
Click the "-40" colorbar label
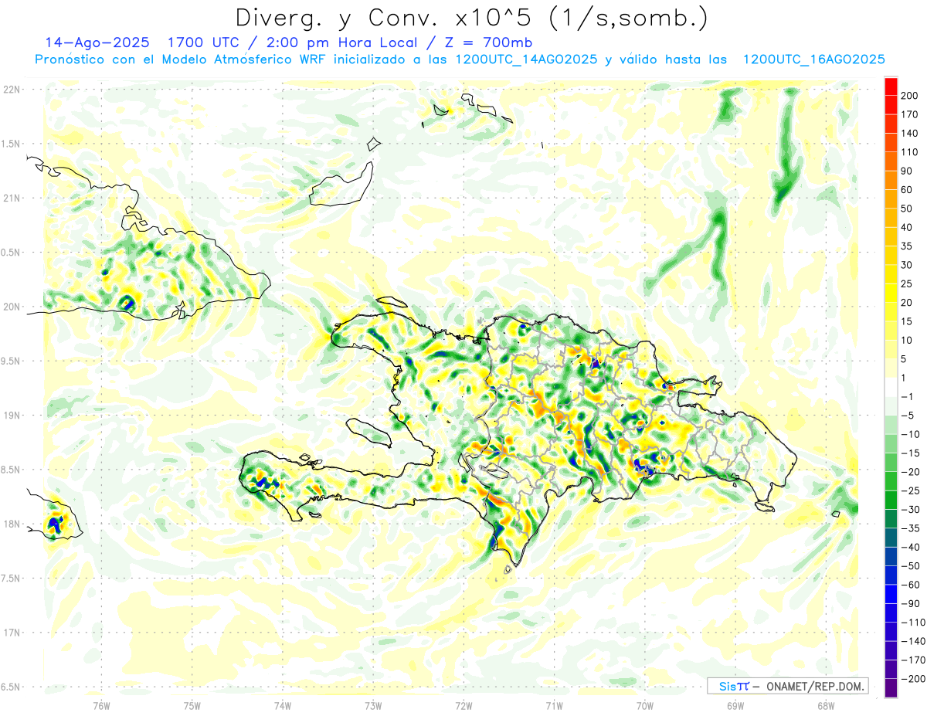[909, 547]
